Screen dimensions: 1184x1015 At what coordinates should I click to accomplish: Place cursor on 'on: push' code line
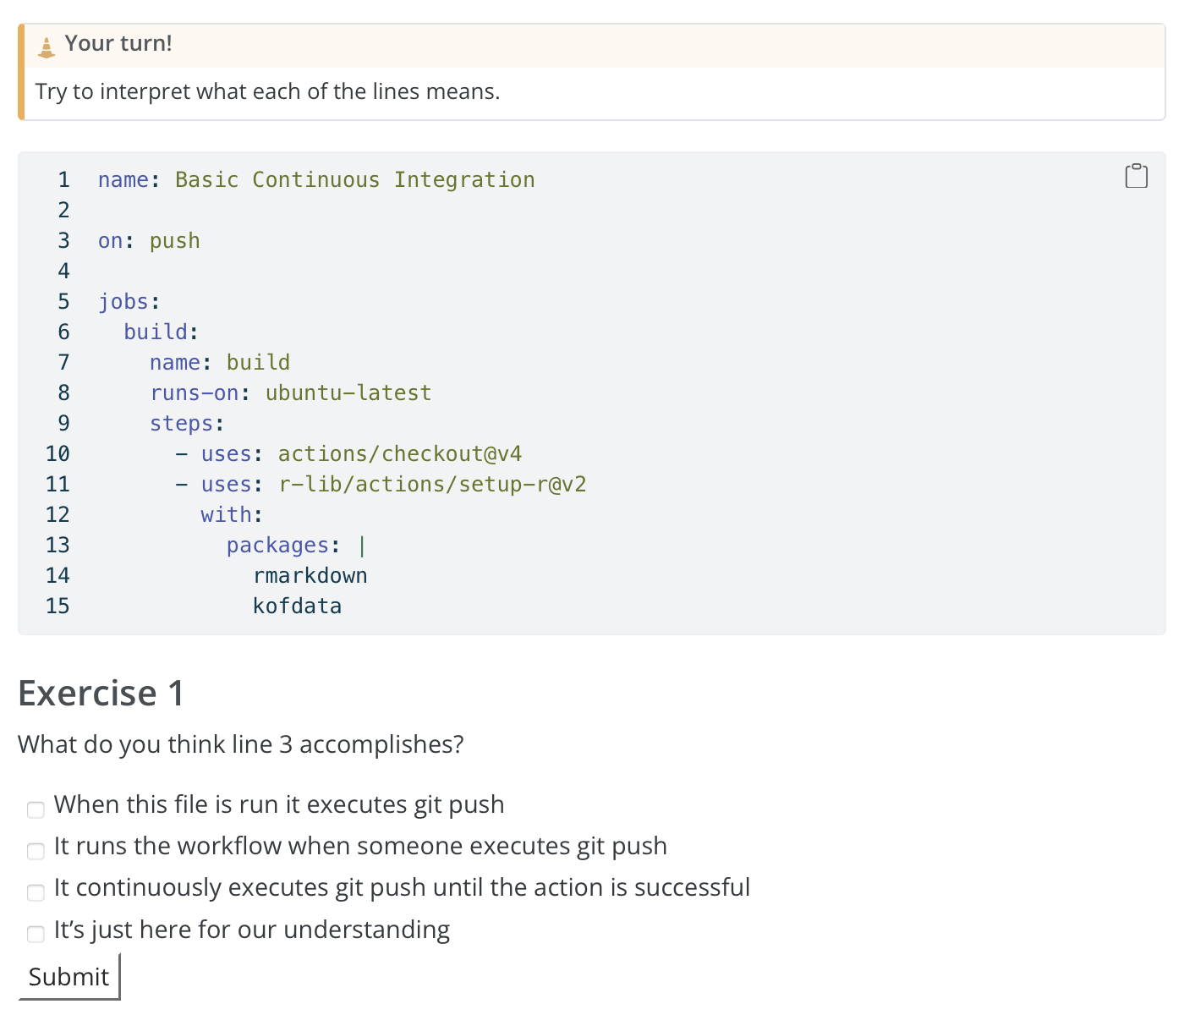pos(149,241)
